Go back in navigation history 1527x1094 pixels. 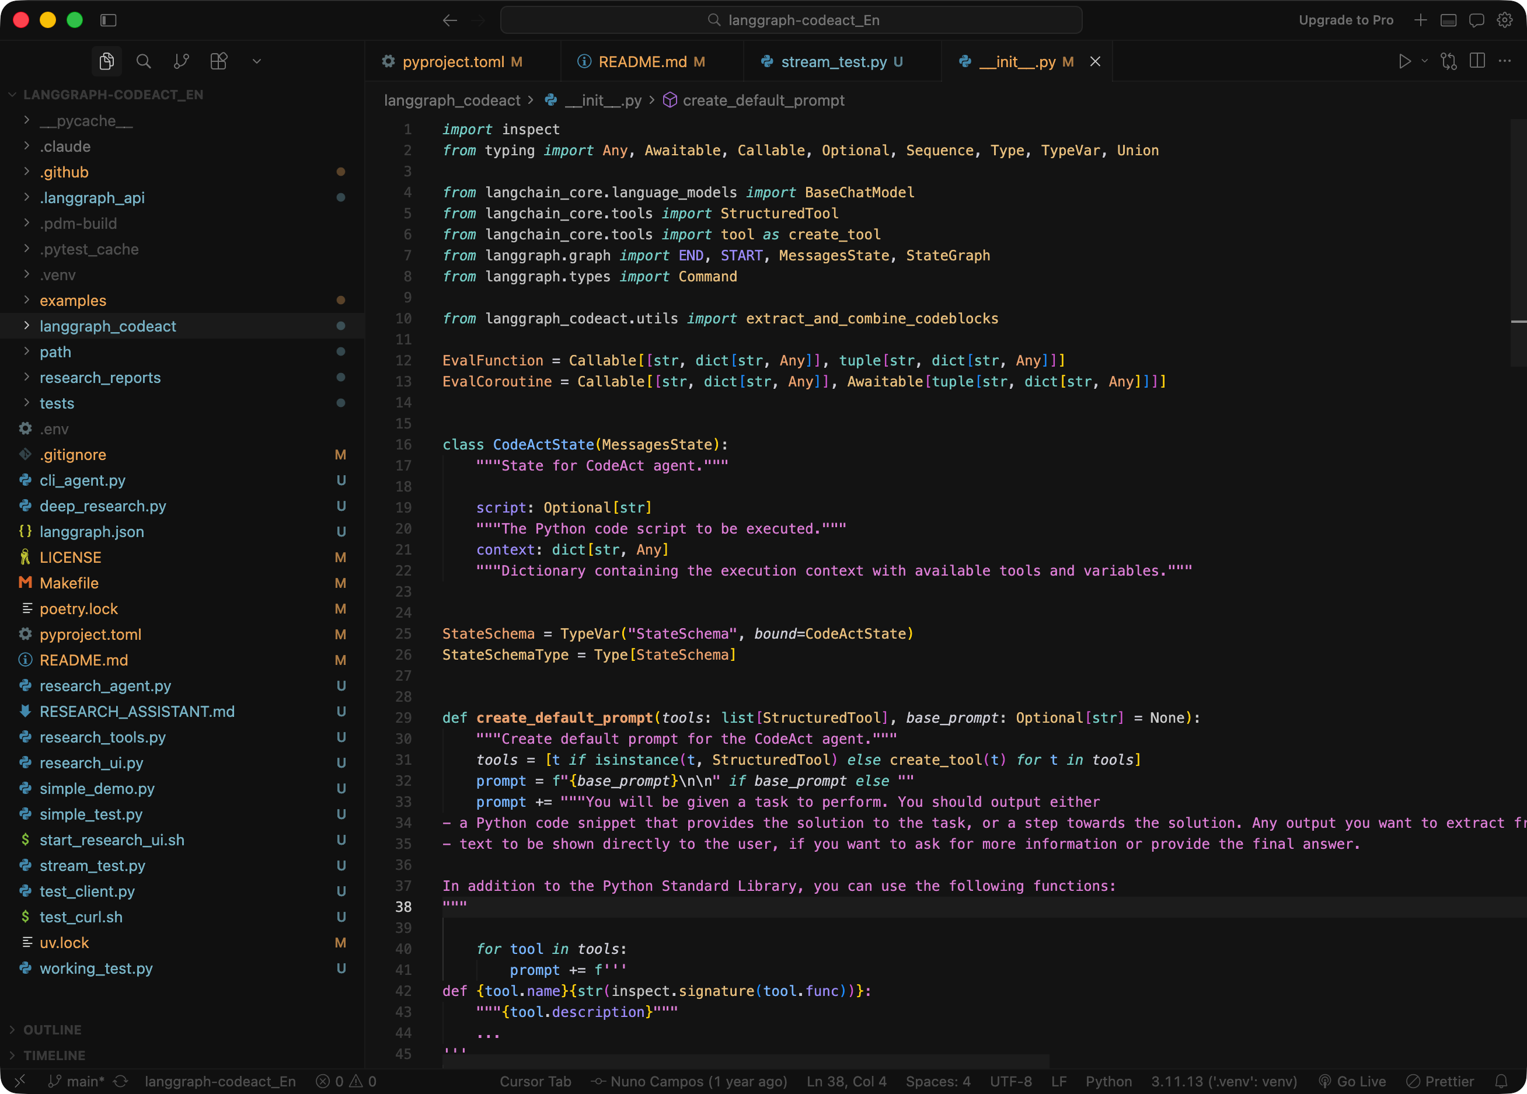pyautogui.click(x=449, y=20)
